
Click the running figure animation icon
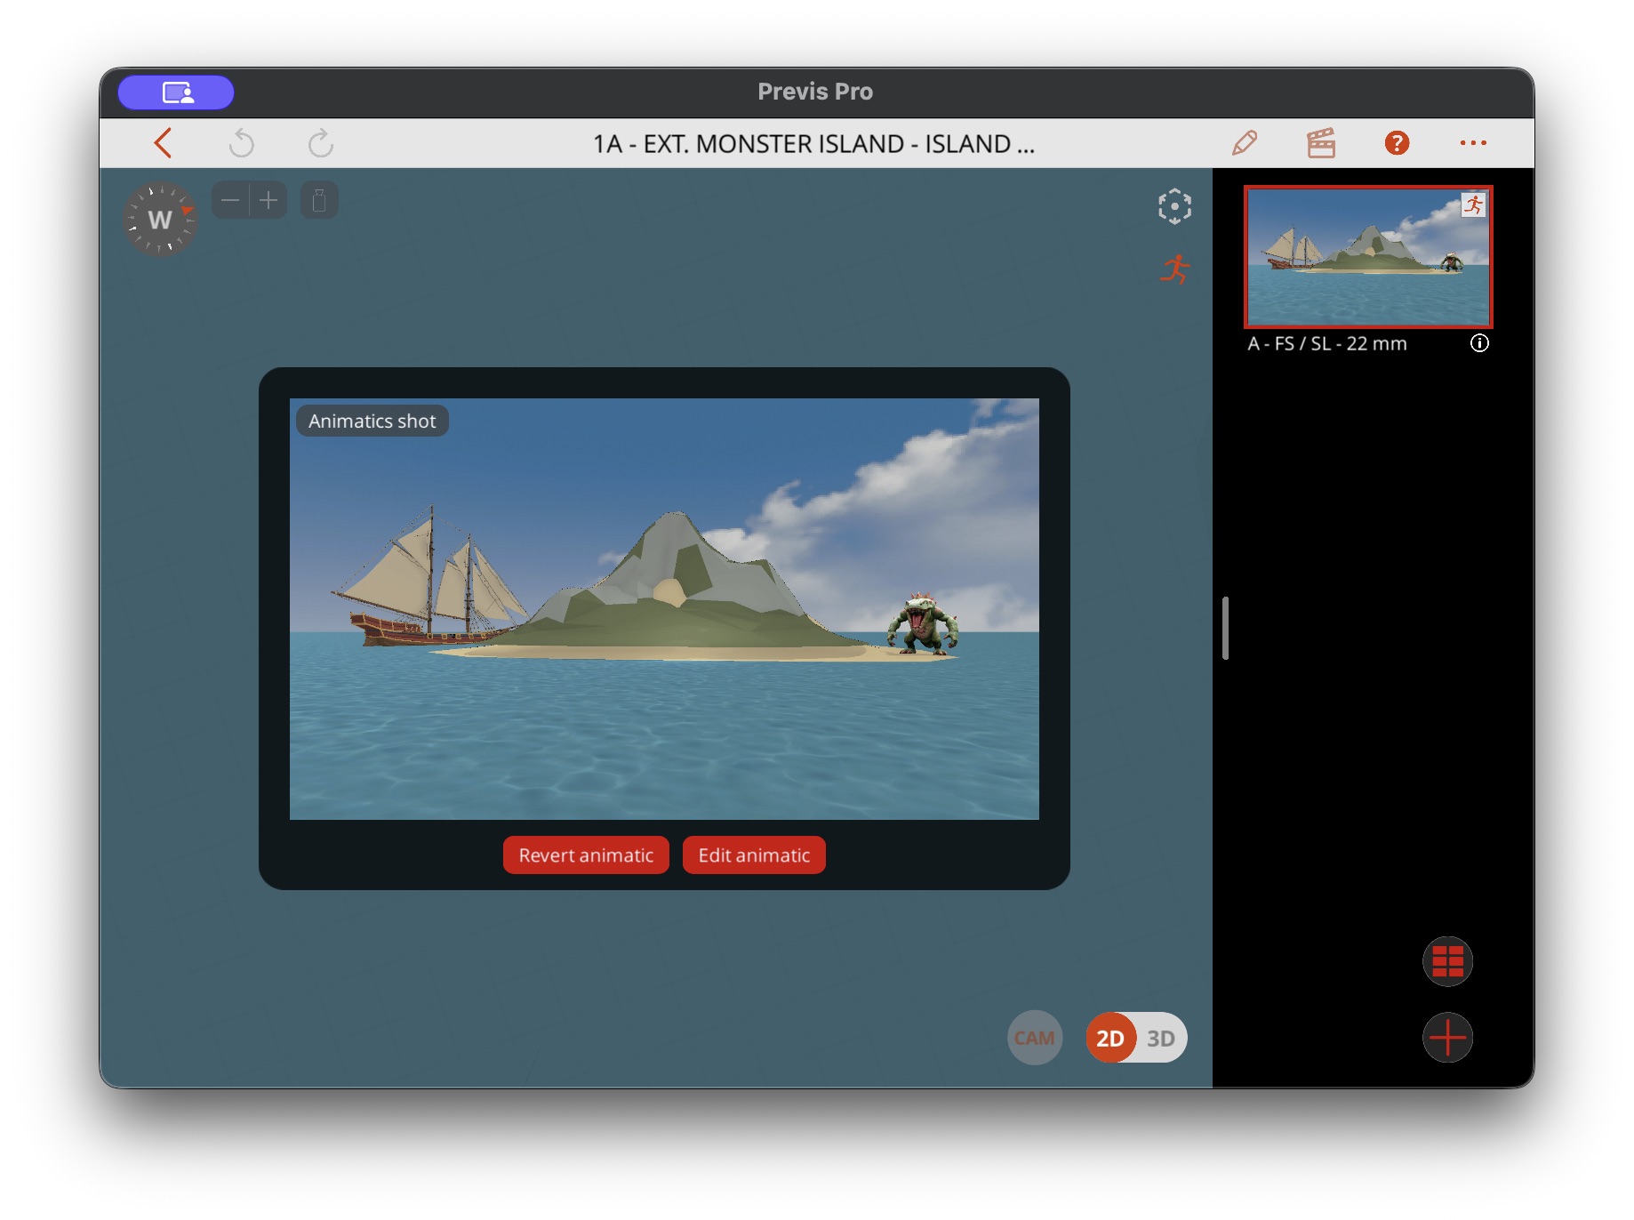tap(1174, 269)
